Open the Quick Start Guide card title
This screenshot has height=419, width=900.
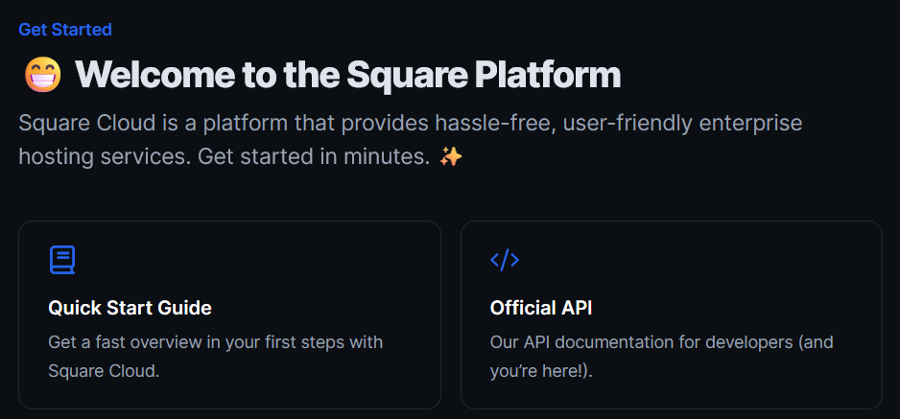(x=130, y=308)
